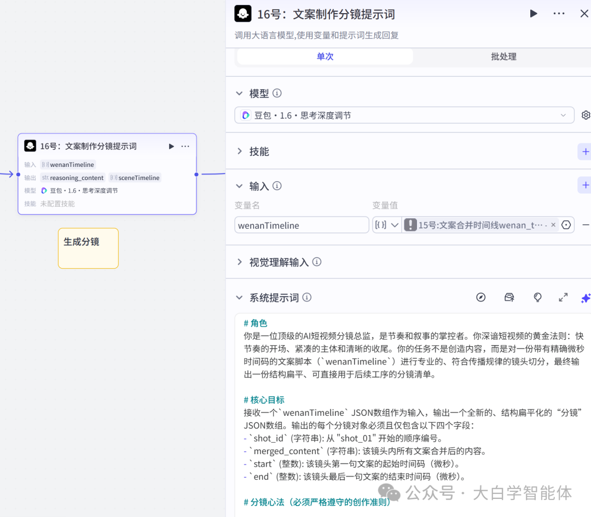Switch to 单次 tab
The height and width of the screenshot is (517, 591).
325,56
